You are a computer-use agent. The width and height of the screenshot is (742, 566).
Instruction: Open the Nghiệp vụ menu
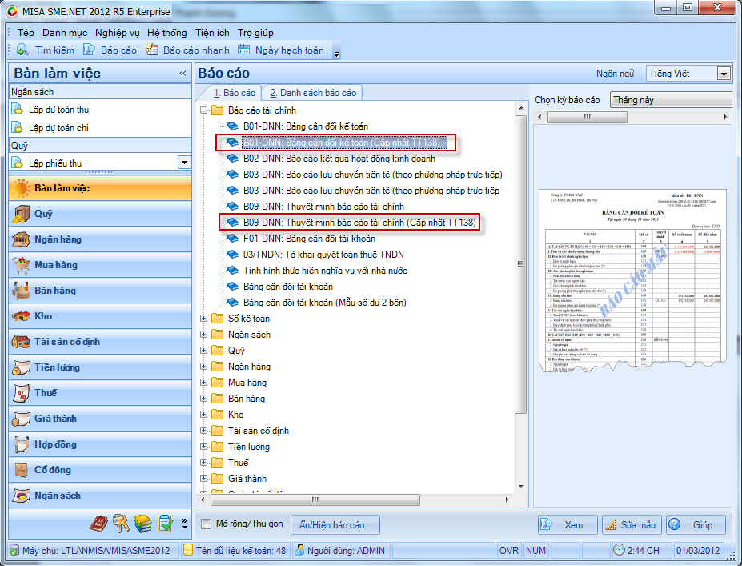(x=118, y=33)
